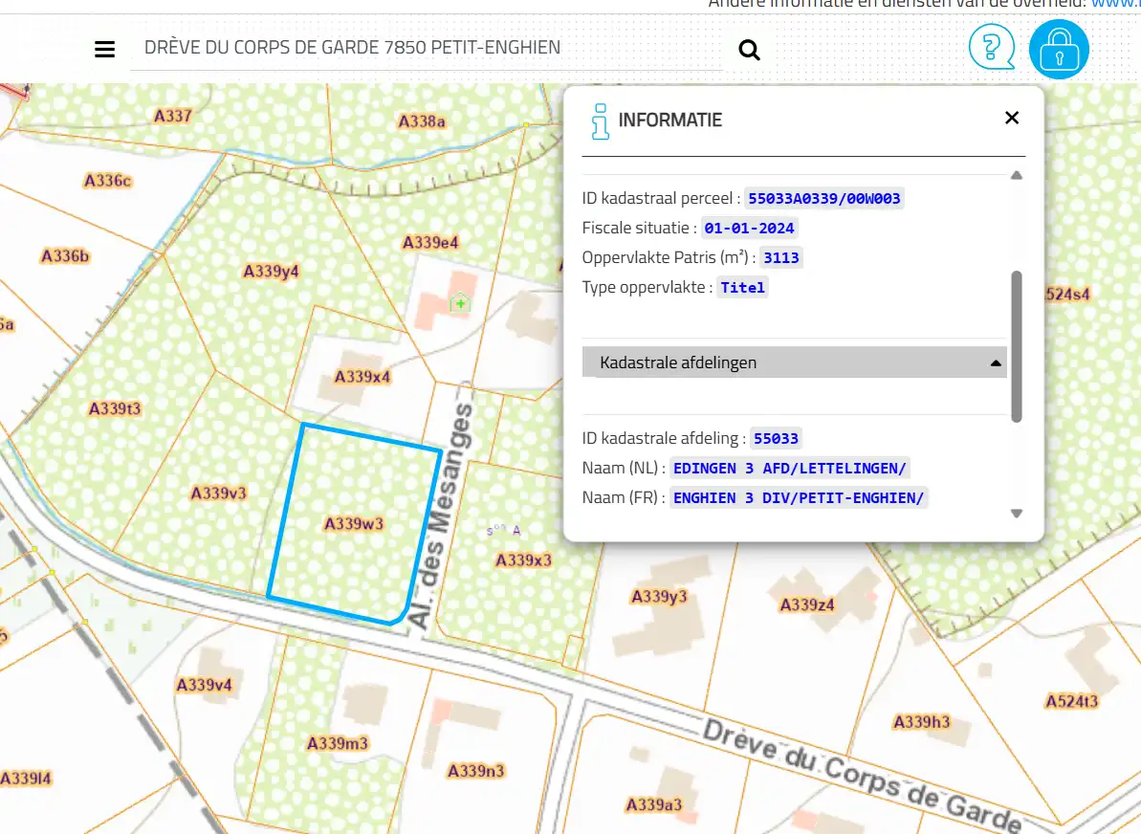Click the blue lock icon
The image size is (1141, 834).
point(1059,49)
